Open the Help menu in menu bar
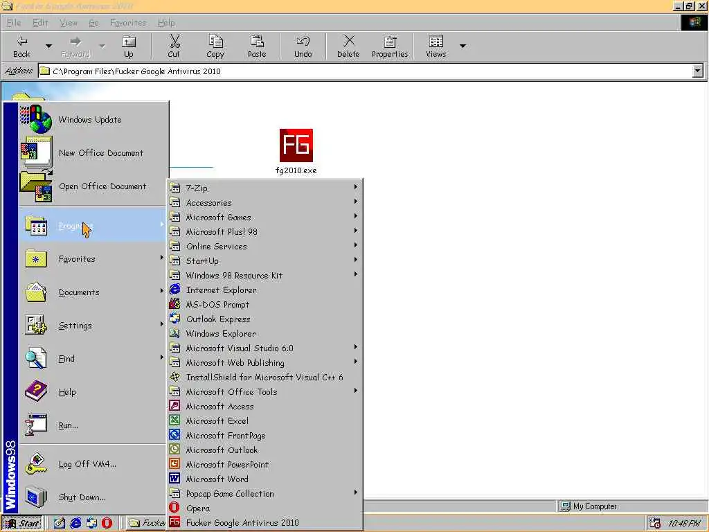The image size is (709, 532). pyautogui.click(x=166, y=23)
